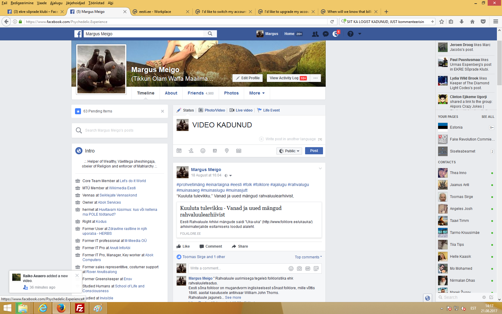
Task: Open the Ajalugu menu
Action: coord(56,3)
